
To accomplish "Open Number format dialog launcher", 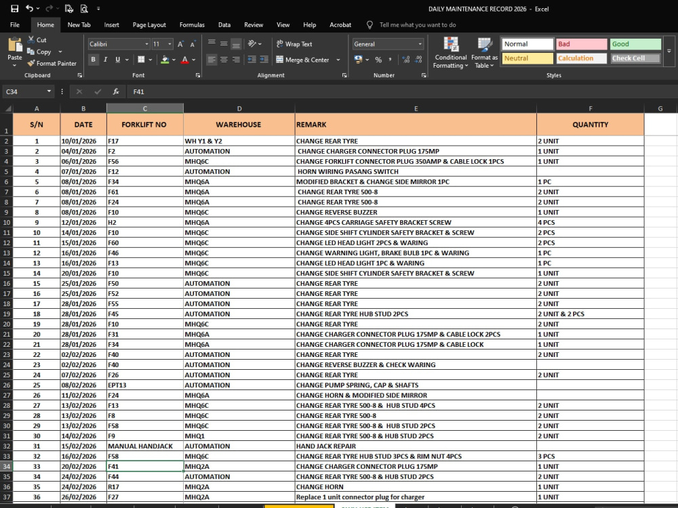I will click(424, 75).
